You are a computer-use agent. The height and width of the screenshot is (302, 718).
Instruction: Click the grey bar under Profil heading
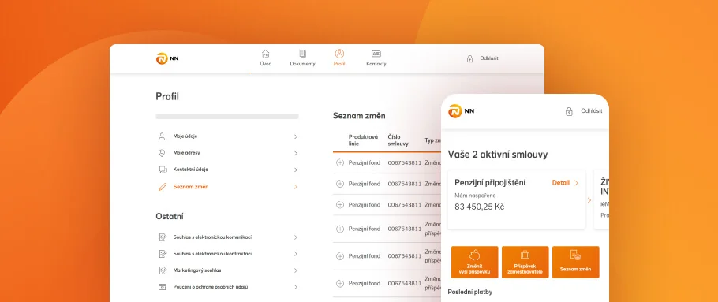tap(227, 116)
